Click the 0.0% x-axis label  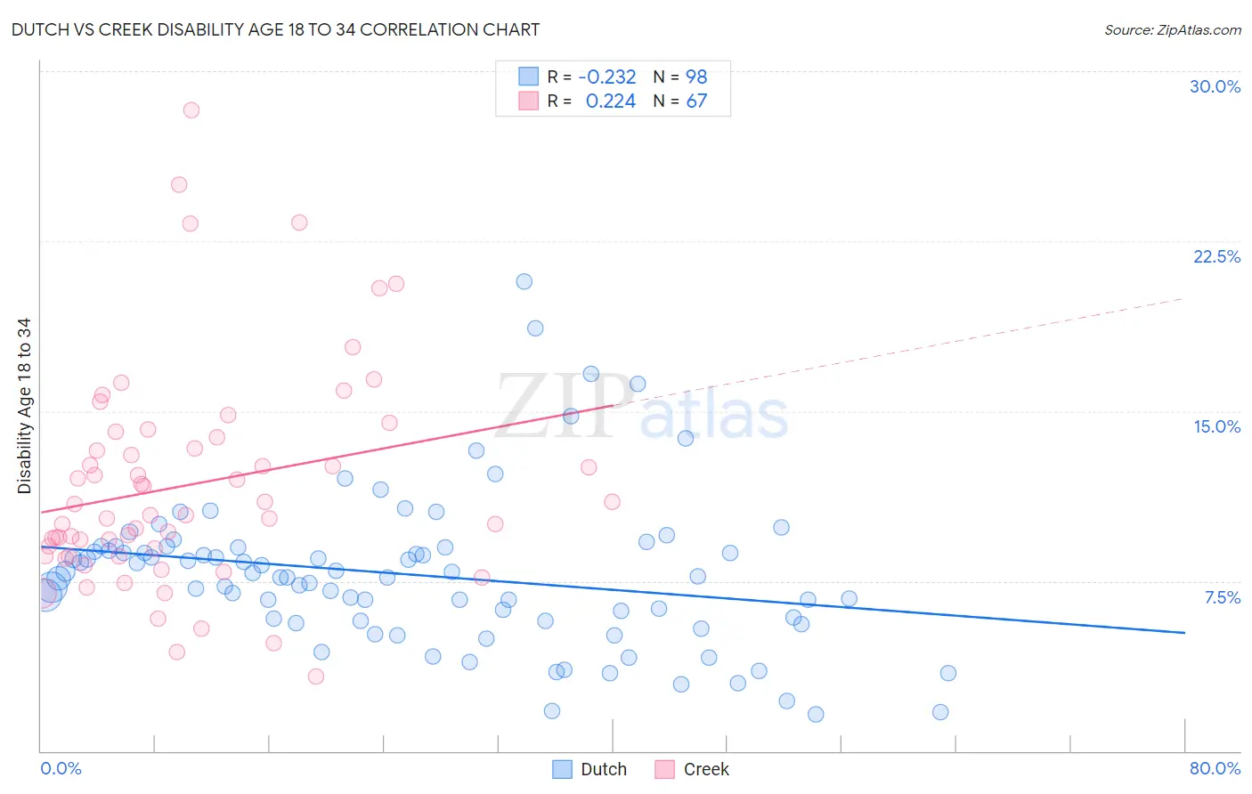click(61, 768)
